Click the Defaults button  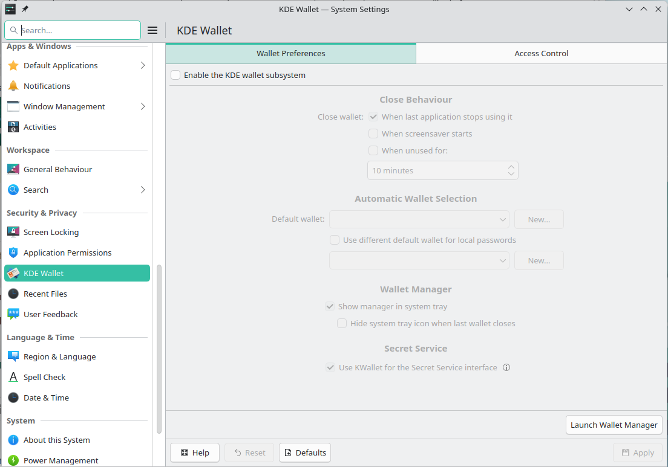(305, 453)
